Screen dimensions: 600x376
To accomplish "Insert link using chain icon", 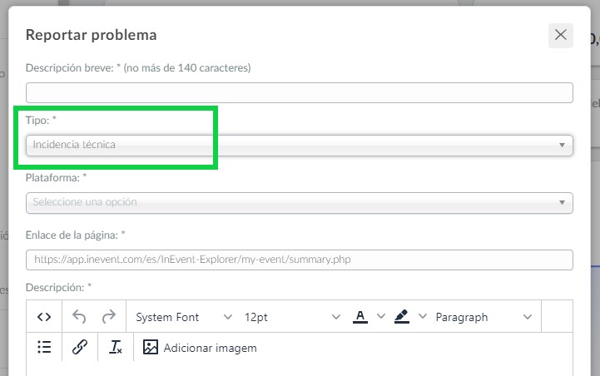I will [80, 347].
